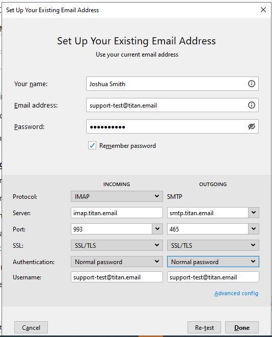Viewport: 272px width, 337px height.
Task: Click the info icon in Your name field
Action: (x=252, y=84)
